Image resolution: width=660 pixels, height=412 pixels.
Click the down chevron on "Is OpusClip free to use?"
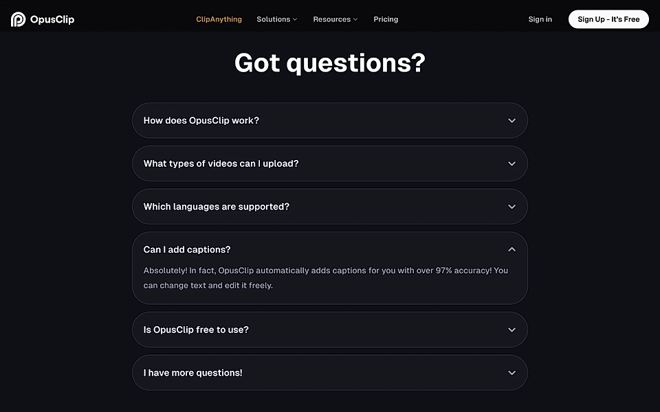(x=511, y=330)
